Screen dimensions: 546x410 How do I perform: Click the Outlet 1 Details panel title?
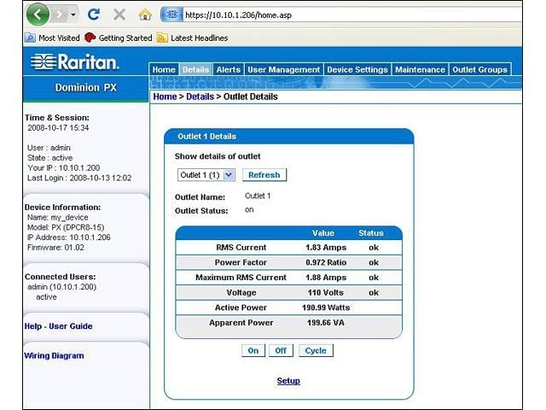(206, 137)
